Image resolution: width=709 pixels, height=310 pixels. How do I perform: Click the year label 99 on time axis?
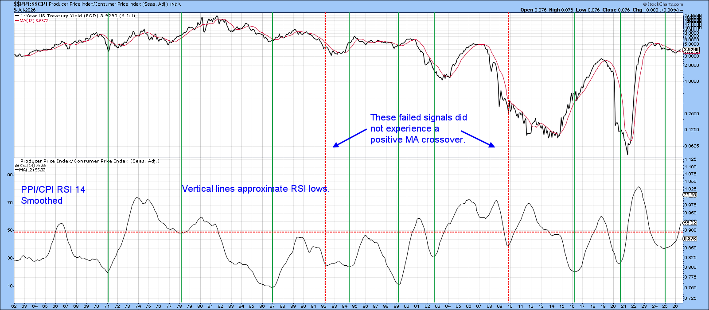coord(397,306)
